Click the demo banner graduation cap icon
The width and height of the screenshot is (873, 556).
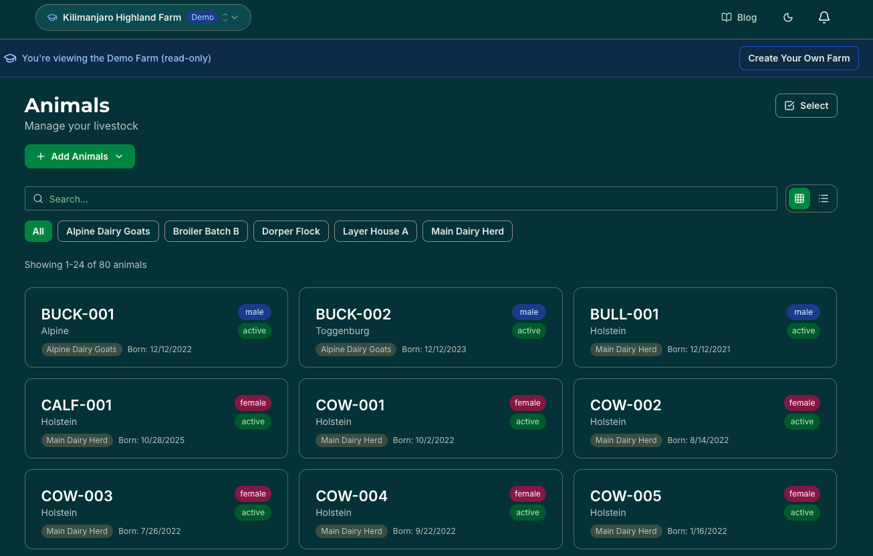tap(10, 58)
